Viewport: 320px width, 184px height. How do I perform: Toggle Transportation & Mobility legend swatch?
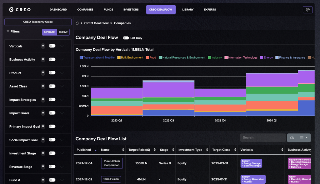tap(81, 58)
